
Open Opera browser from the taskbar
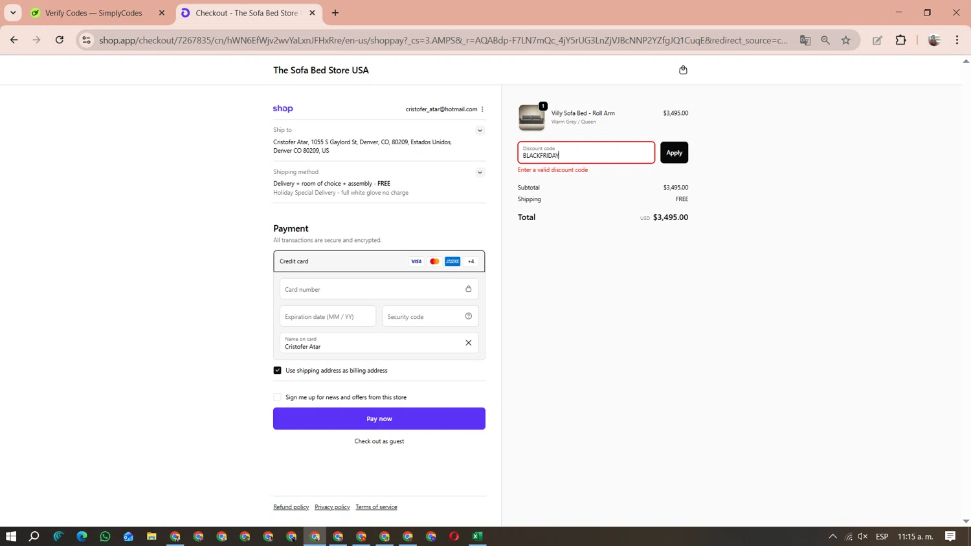(454, 536)
